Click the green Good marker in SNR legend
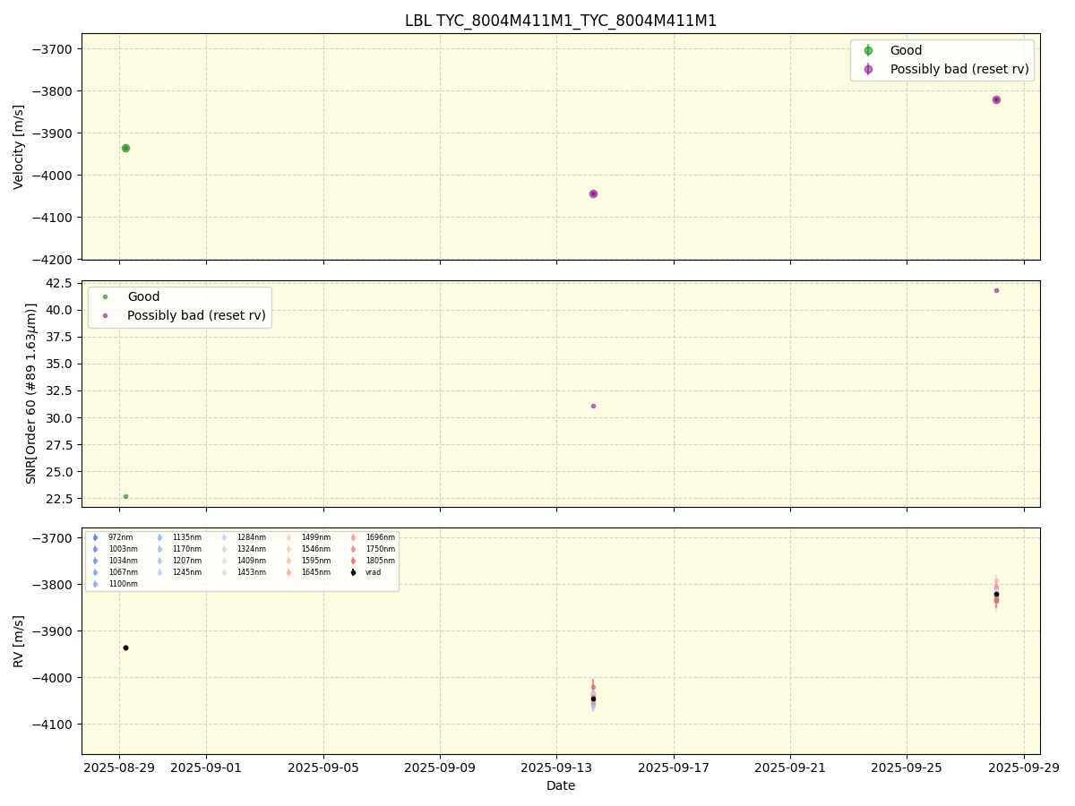Image resolution: width=1075 pixels, height=806 pixels. pyautogui.click(x=105, y=297)
